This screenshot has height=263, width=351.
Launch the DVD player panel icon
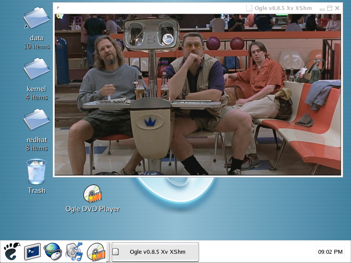[96, 252]
